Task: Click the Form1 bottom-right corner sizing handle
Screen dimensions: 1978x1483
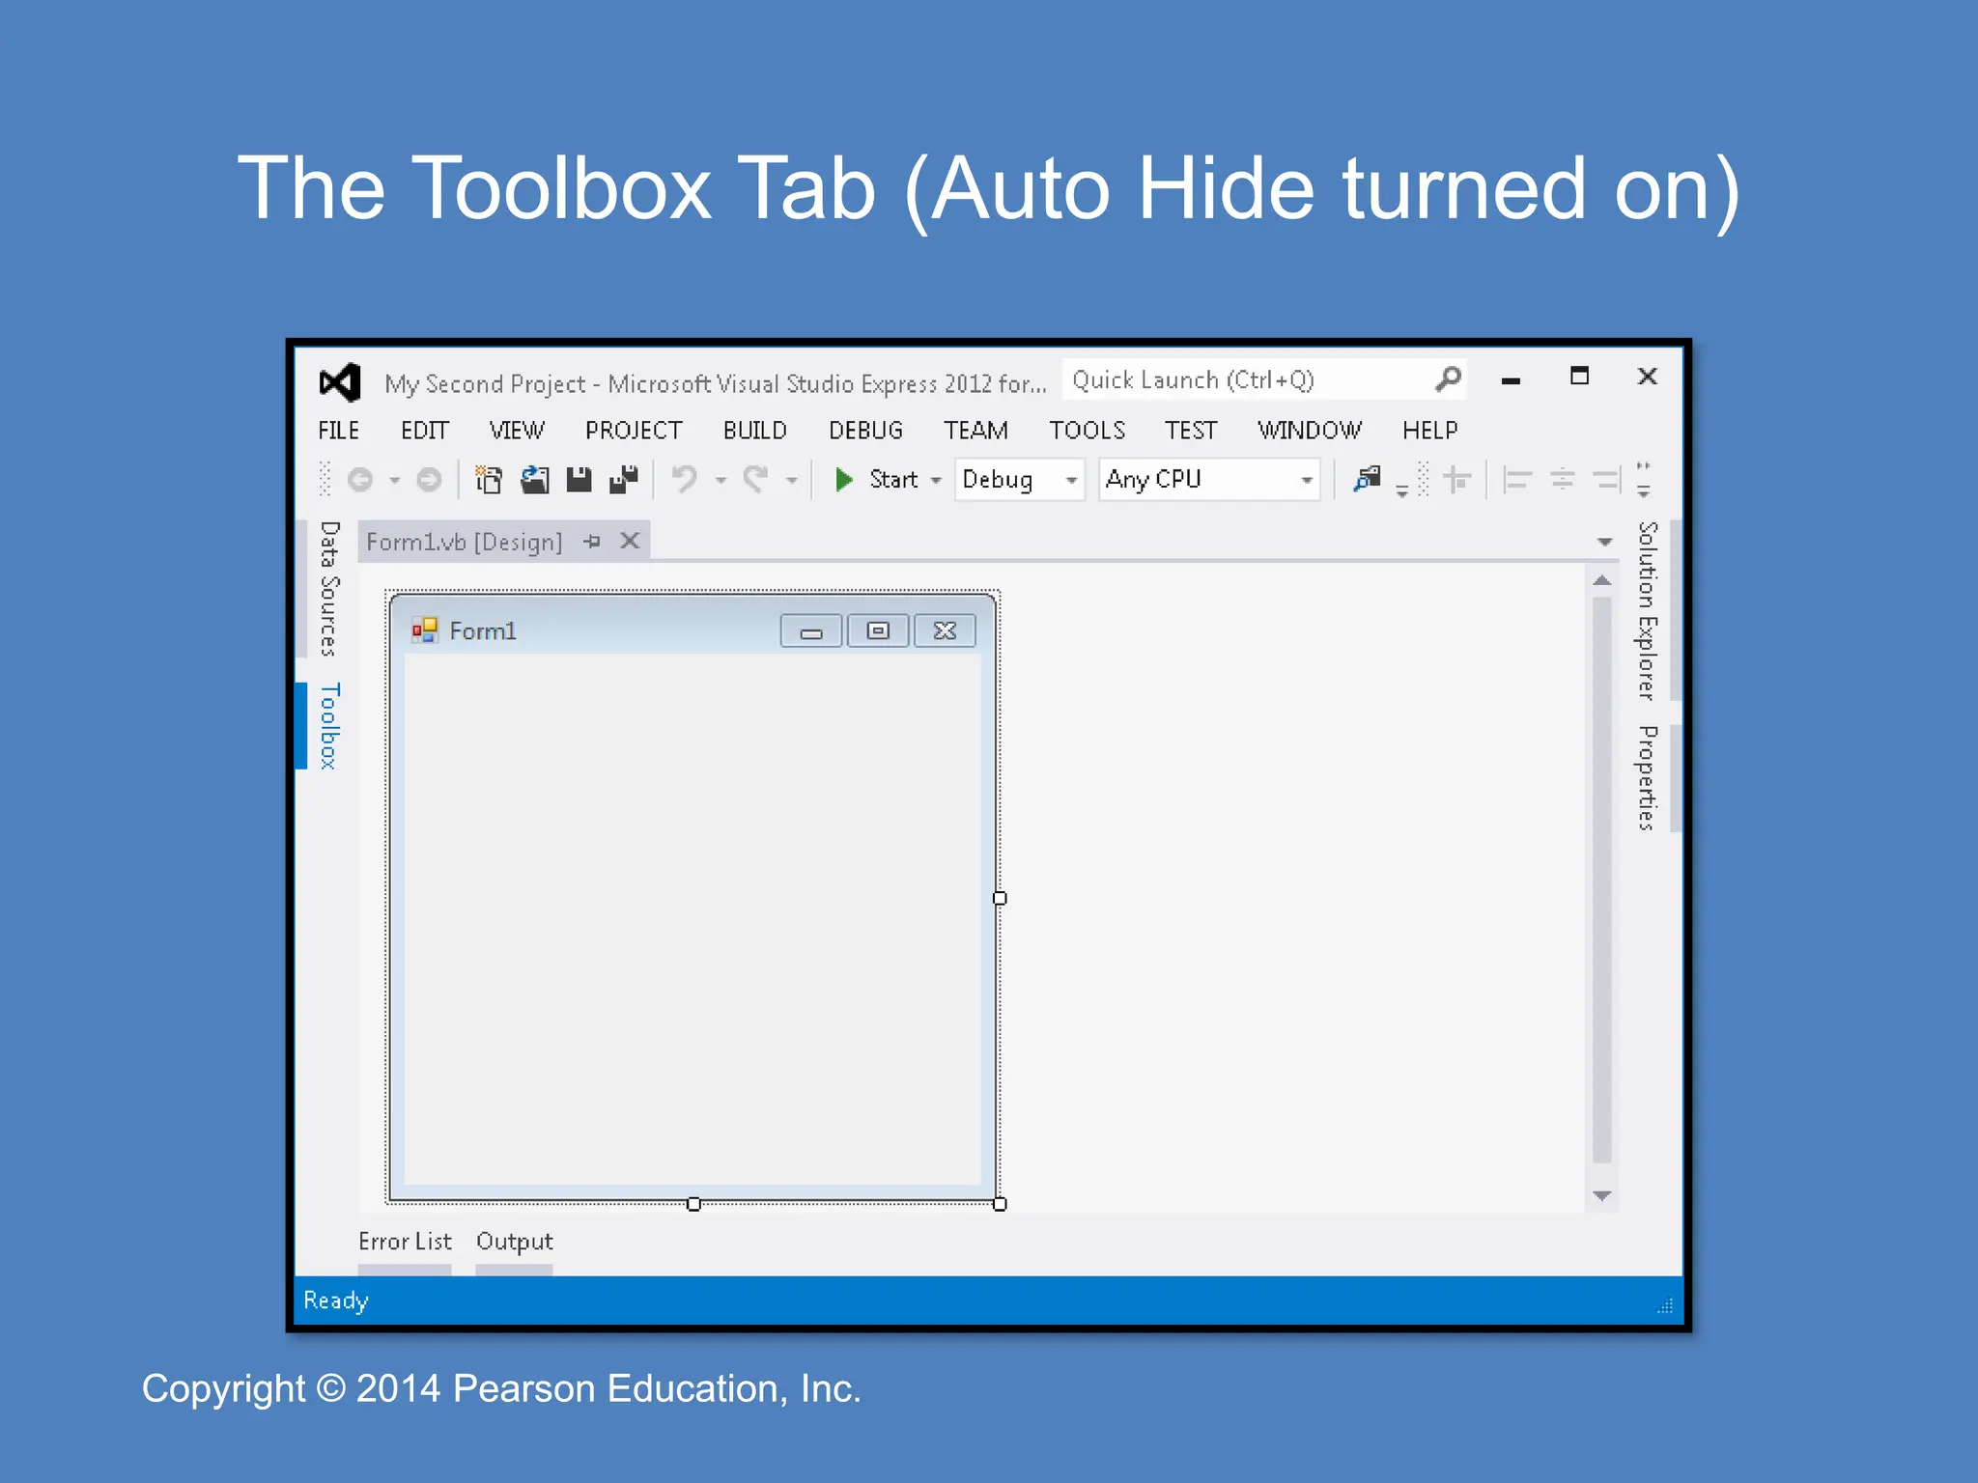Action: coord(1000,1204)
